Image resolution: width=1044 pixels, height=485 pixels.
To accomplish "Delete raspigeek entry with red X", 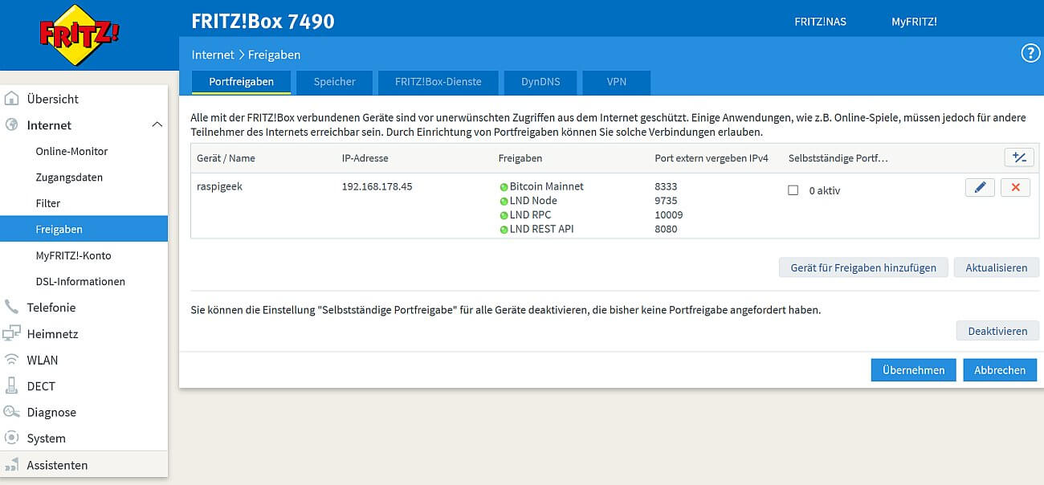I will click(x=1015, y=188).
